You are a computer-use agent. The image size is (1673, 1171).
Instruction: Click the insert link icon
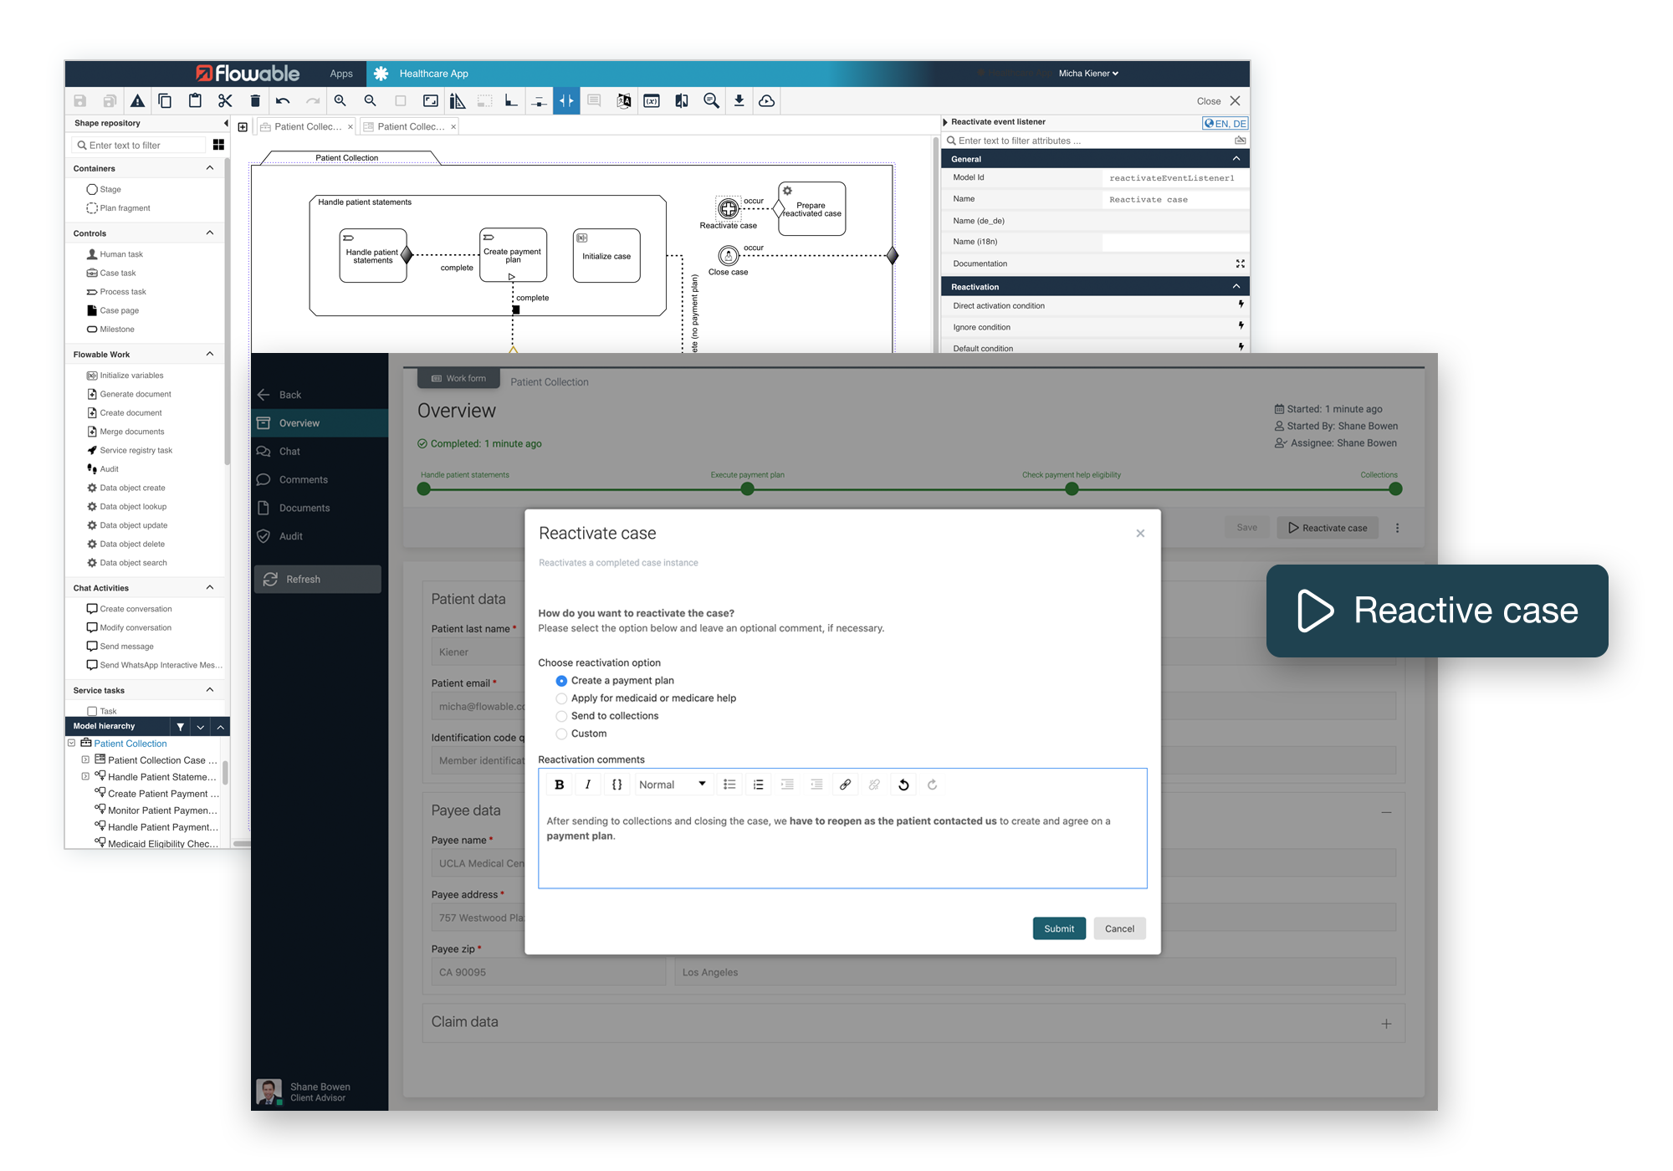pos(845,785)
